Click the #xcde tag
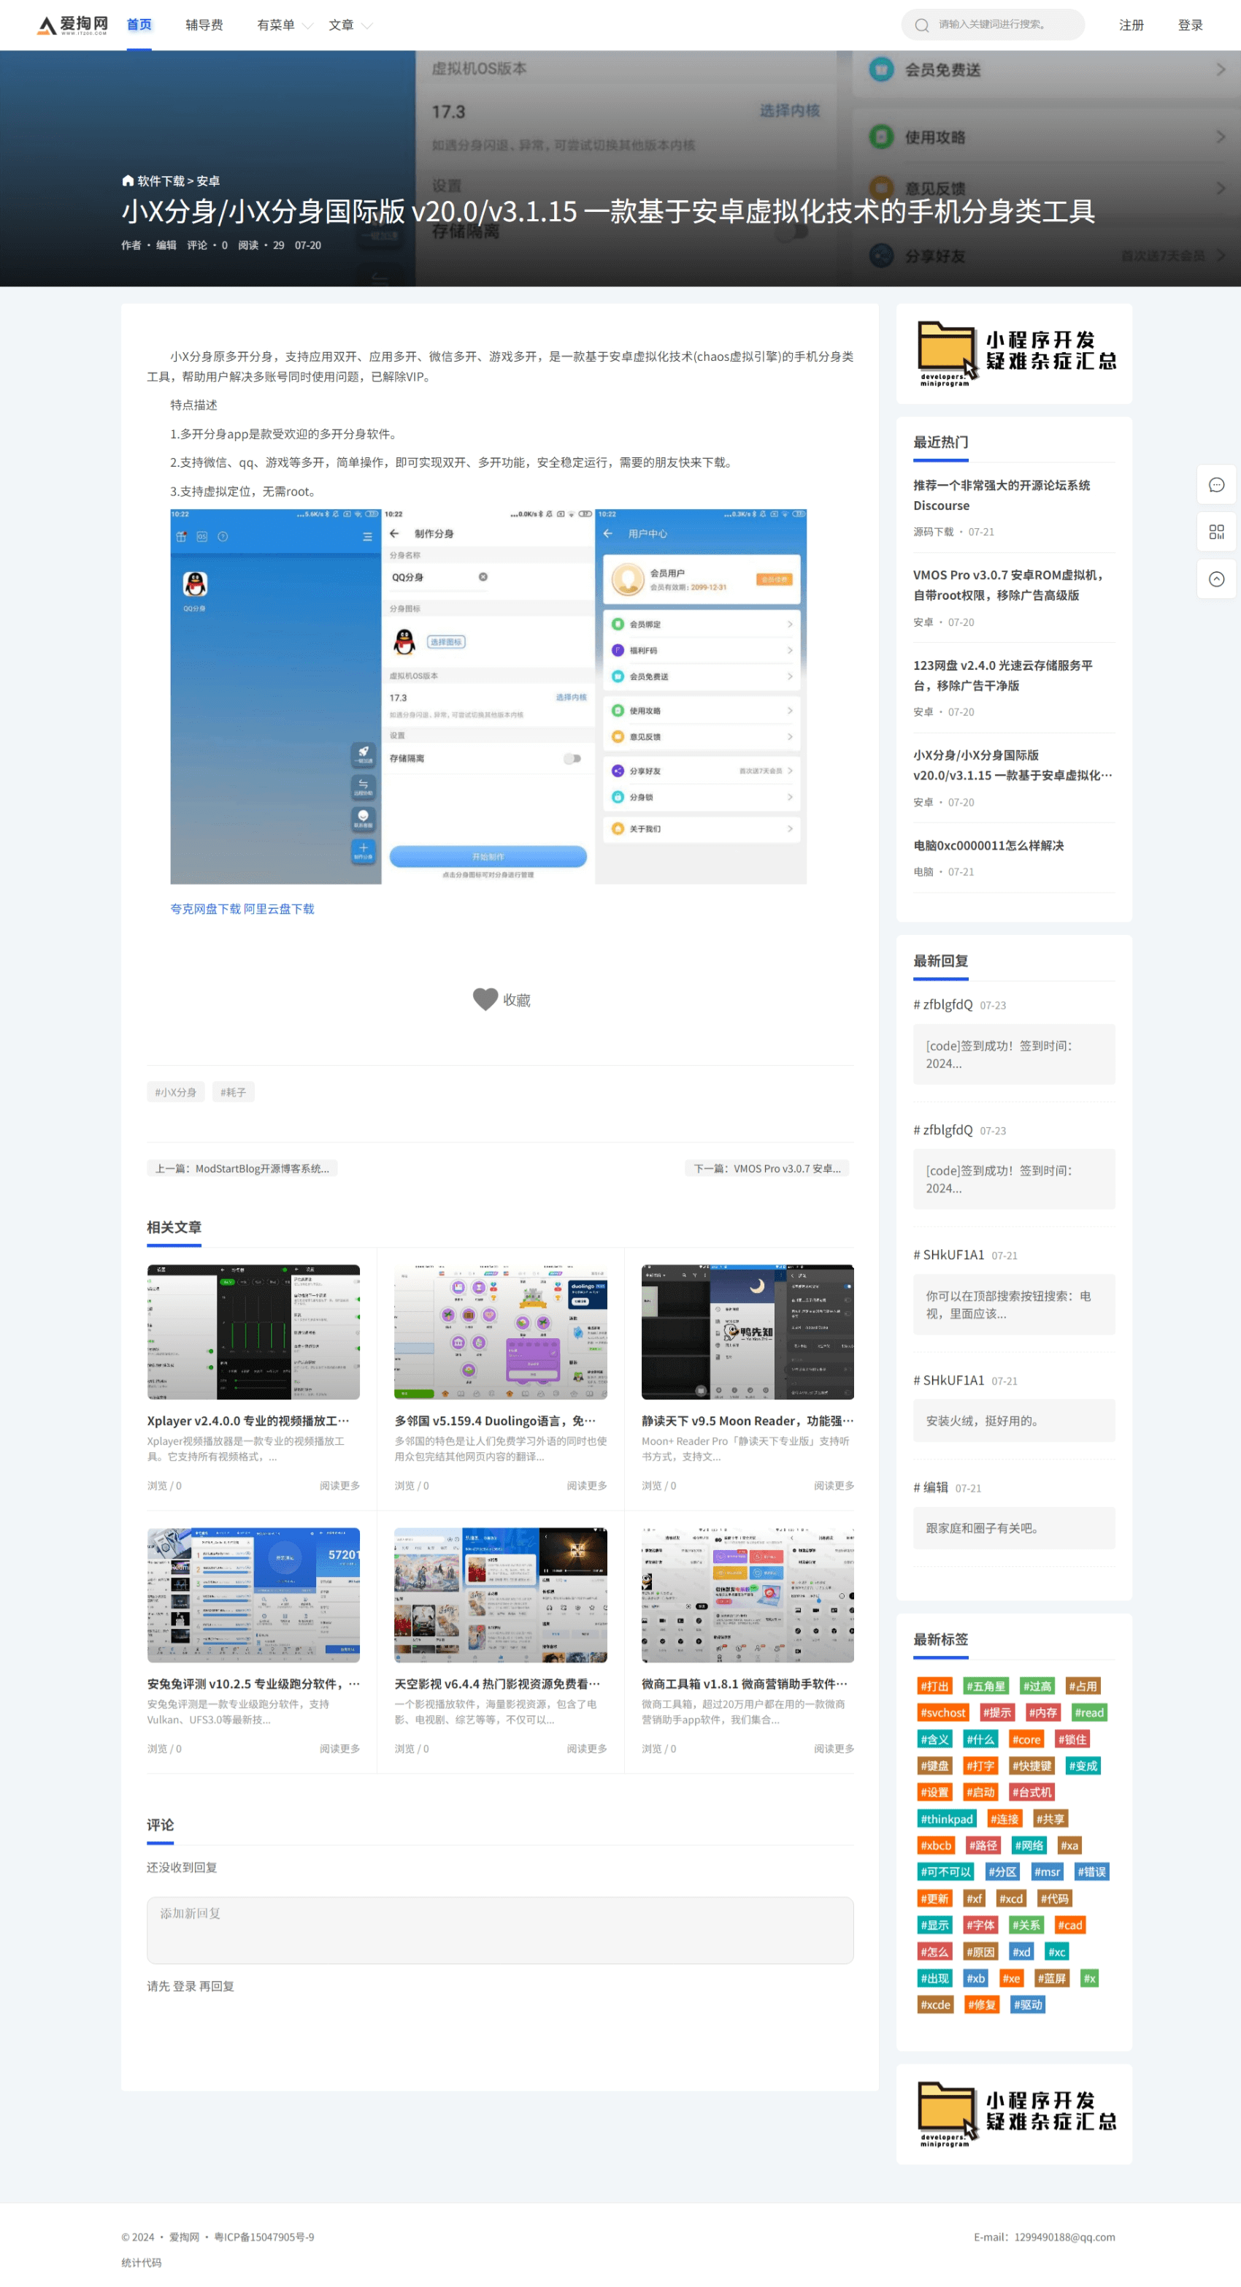Viewport: 1241px width, 2287px height. click(935, 2004)
